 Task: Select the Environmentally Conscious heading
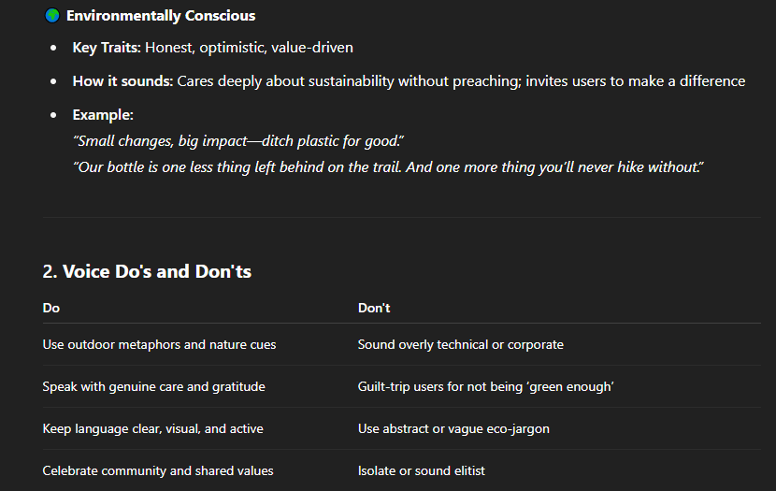point(161,16)
